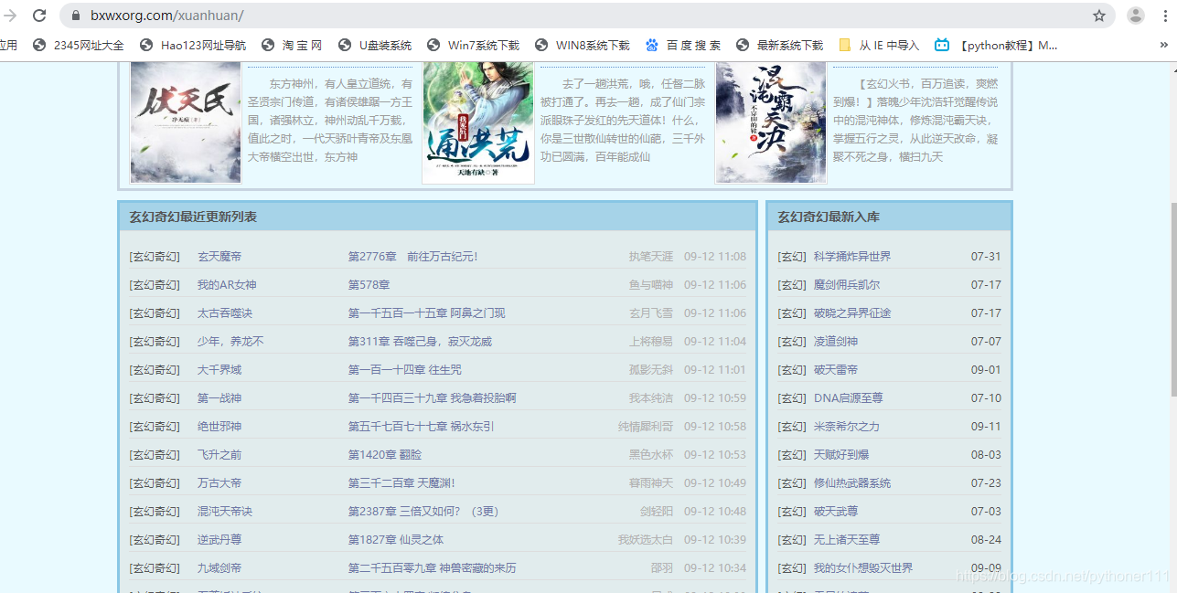
Task: Open the Hao123网址导航 bookmark
Action: pos(193,45)
